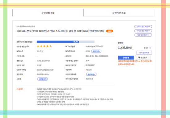Click the 직업 정보 확인 button

point(143,35)
